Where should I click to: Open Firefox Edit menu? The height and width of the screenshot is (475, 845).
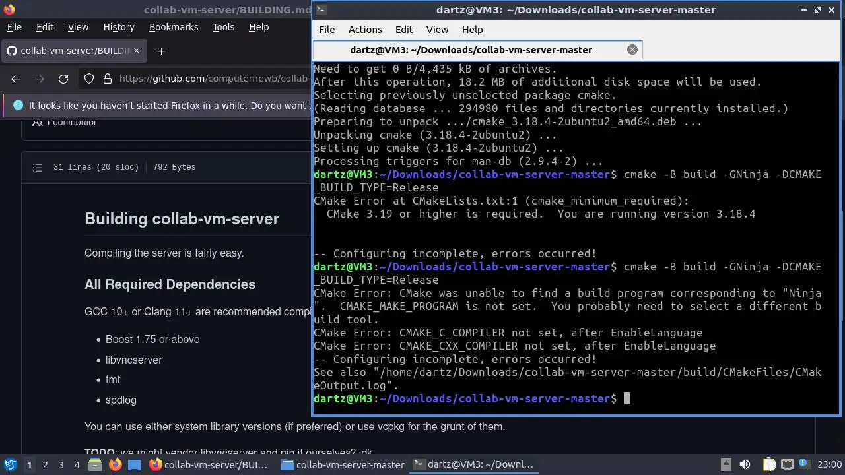tap(45, 27)
